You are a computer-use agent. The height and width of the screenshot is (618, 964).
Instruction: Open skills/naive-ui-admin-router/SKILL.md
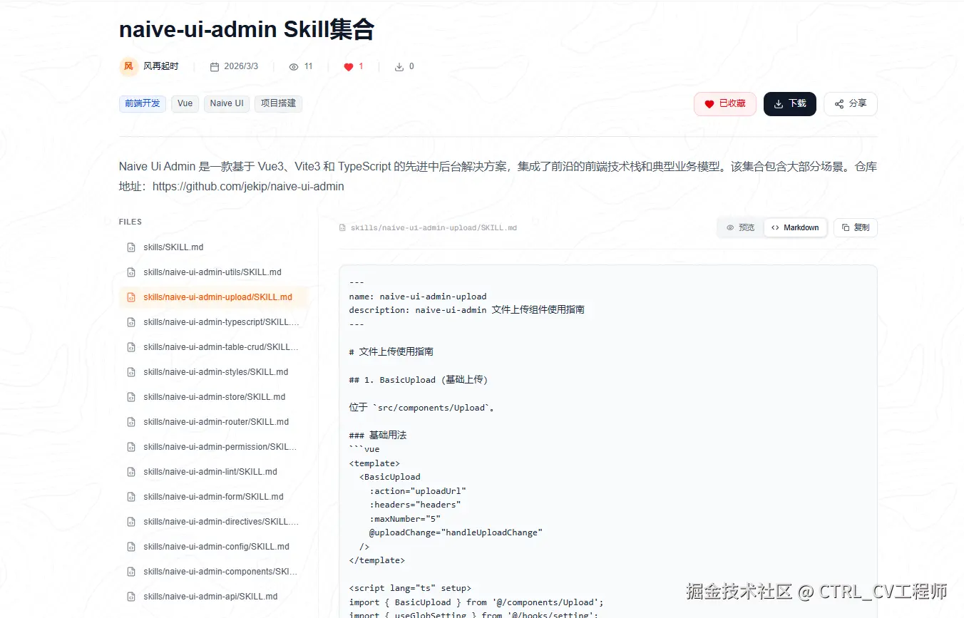tap(213, 422)
